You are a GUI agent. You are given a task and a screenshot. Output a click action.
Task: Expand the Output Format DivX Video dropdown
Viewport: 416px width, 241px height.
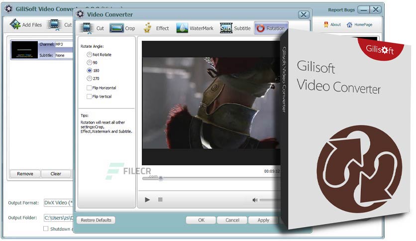coord(58,203)
